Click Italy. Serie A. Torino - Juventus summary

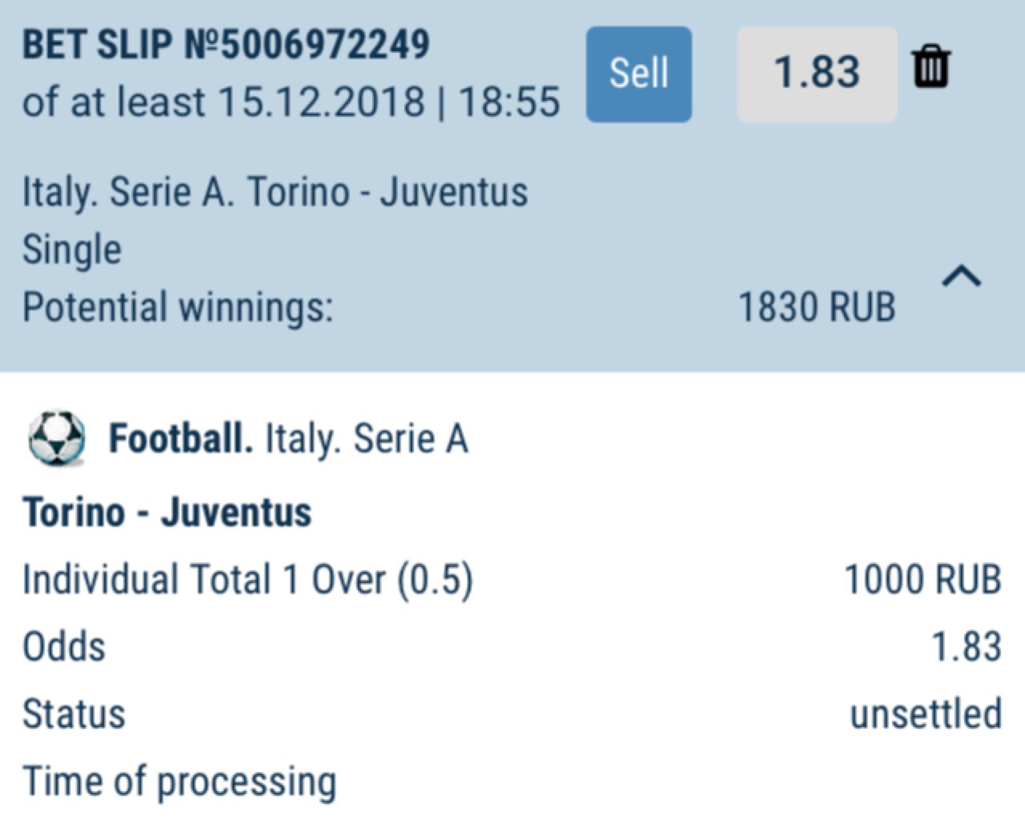point(275,193)
